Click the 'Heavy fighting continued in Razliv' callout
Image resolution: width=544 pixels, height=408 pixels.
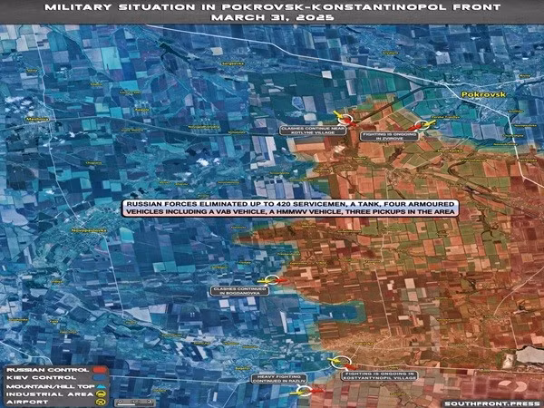click(x=279, y=379)
